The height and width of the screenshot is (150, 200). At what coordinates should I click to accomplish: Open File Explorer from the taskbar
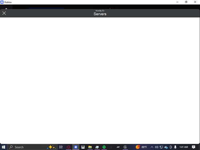pos(90,147)
